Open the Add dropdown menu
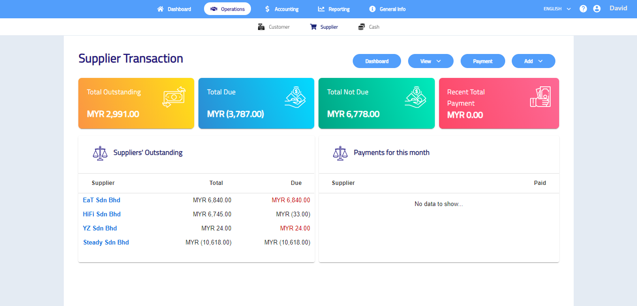 533,61
